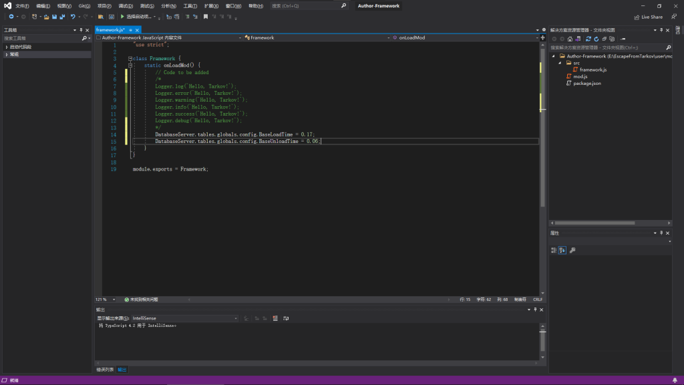Click show all files icon in Solution Explorer
The width and height of the screenshot is (684, 385).
[x=612, y=39]
